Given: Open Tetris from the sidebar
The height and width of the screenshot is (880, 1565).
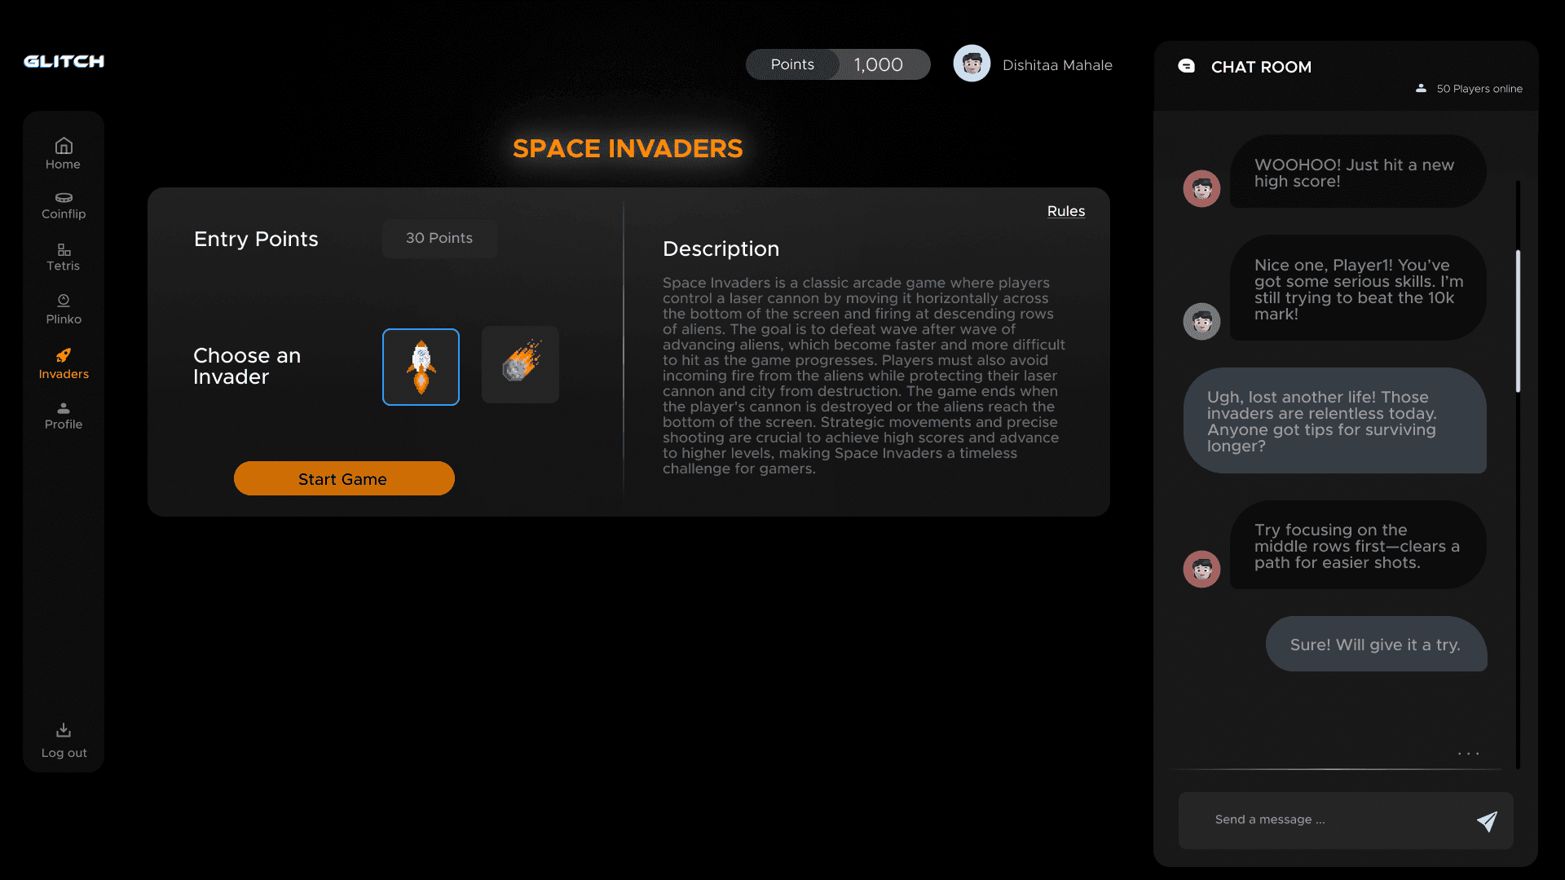Looking at the screenshot, I should coord(64,257).
